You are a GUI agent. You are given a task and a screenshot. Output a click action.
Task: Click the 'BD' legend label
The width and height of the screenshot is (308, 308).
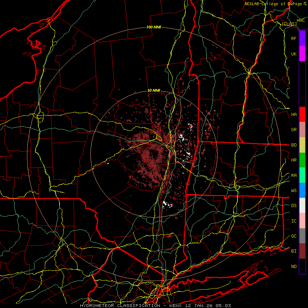(294, 145)
